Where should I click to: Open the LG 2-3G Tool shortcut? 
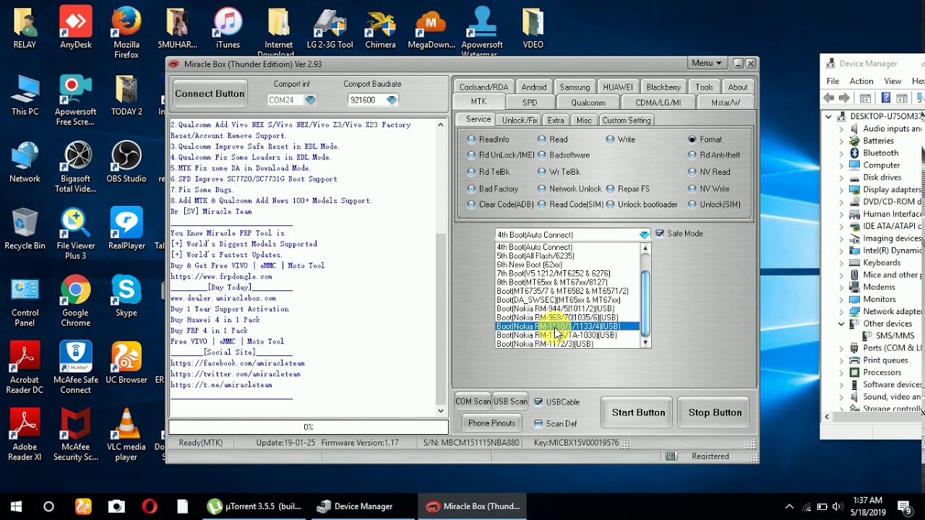pos(330,29)
